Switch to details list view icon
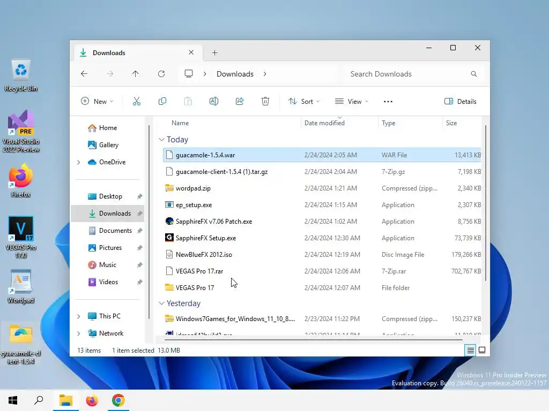549x411 pixels. pos(471,350)
